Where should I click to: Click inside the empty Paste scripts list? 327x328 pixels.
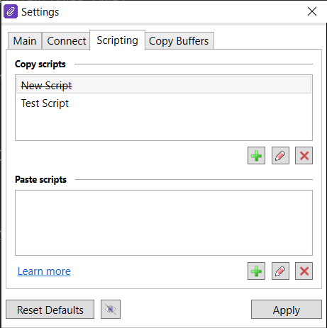(164, 222)
